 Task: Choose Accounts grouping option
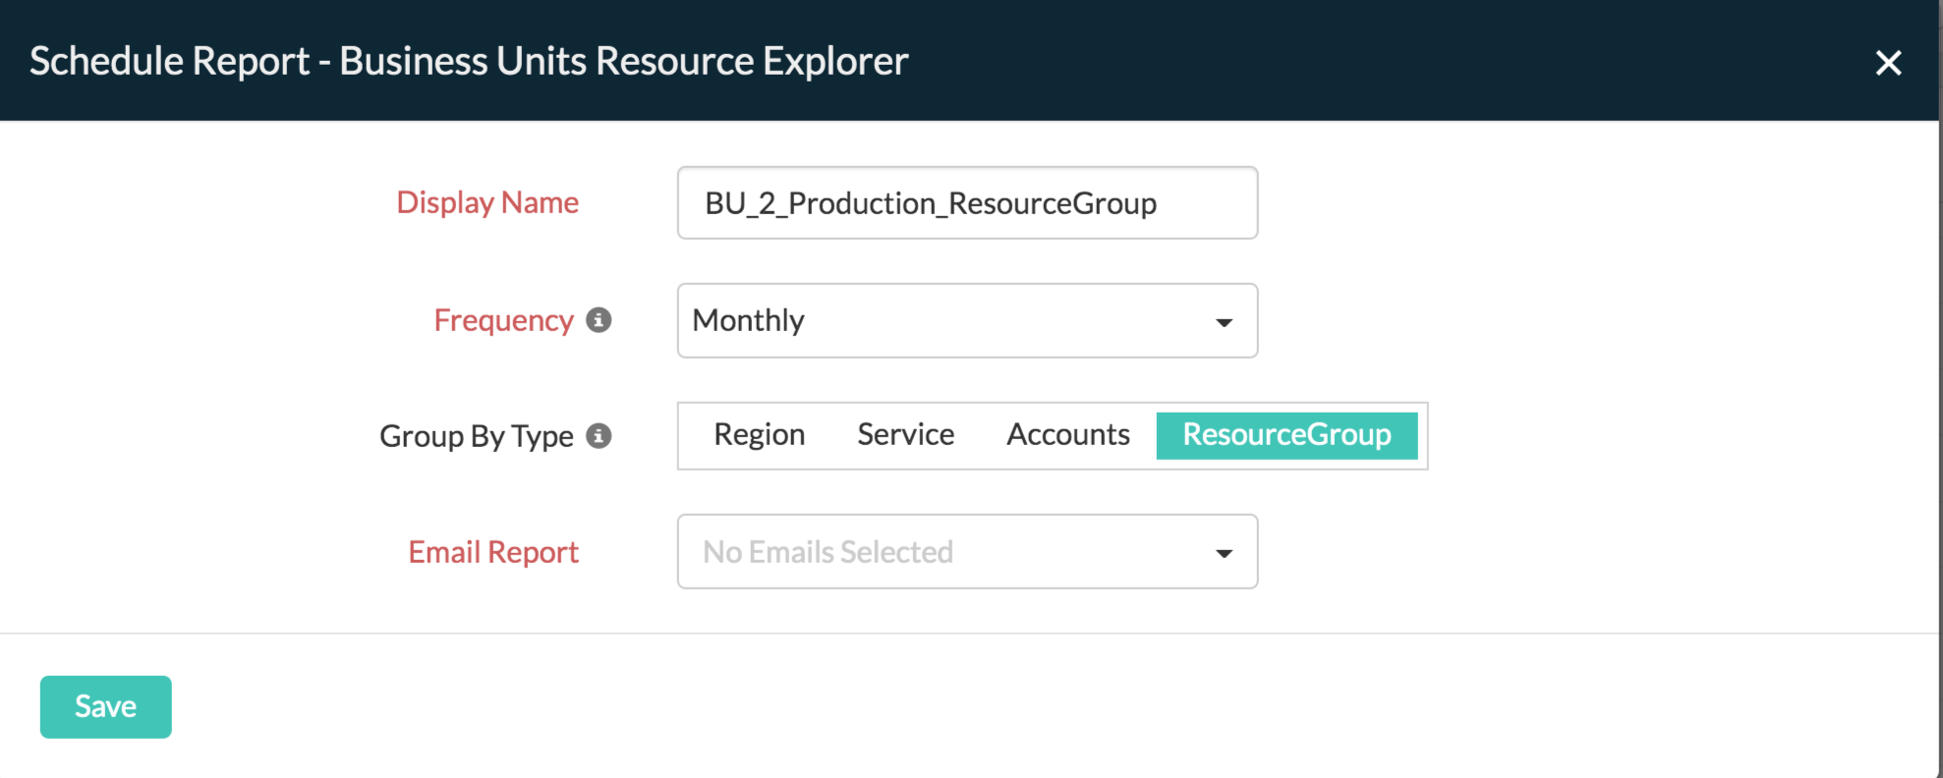pyautogui.click(x=1067, y=435)
